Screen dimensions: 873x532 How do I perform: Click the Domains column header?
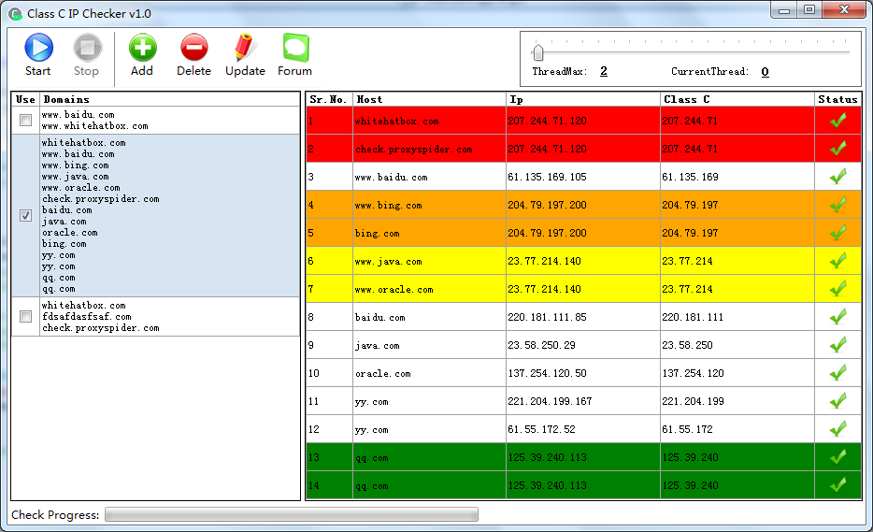coord(168,99)
